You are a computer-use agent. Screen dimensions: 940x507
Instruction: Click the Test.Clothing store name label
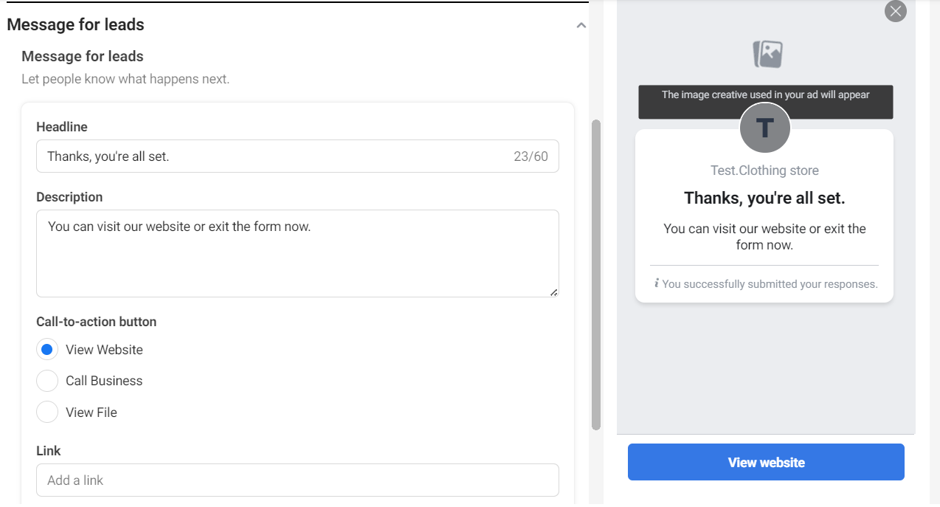click(764, 170)
